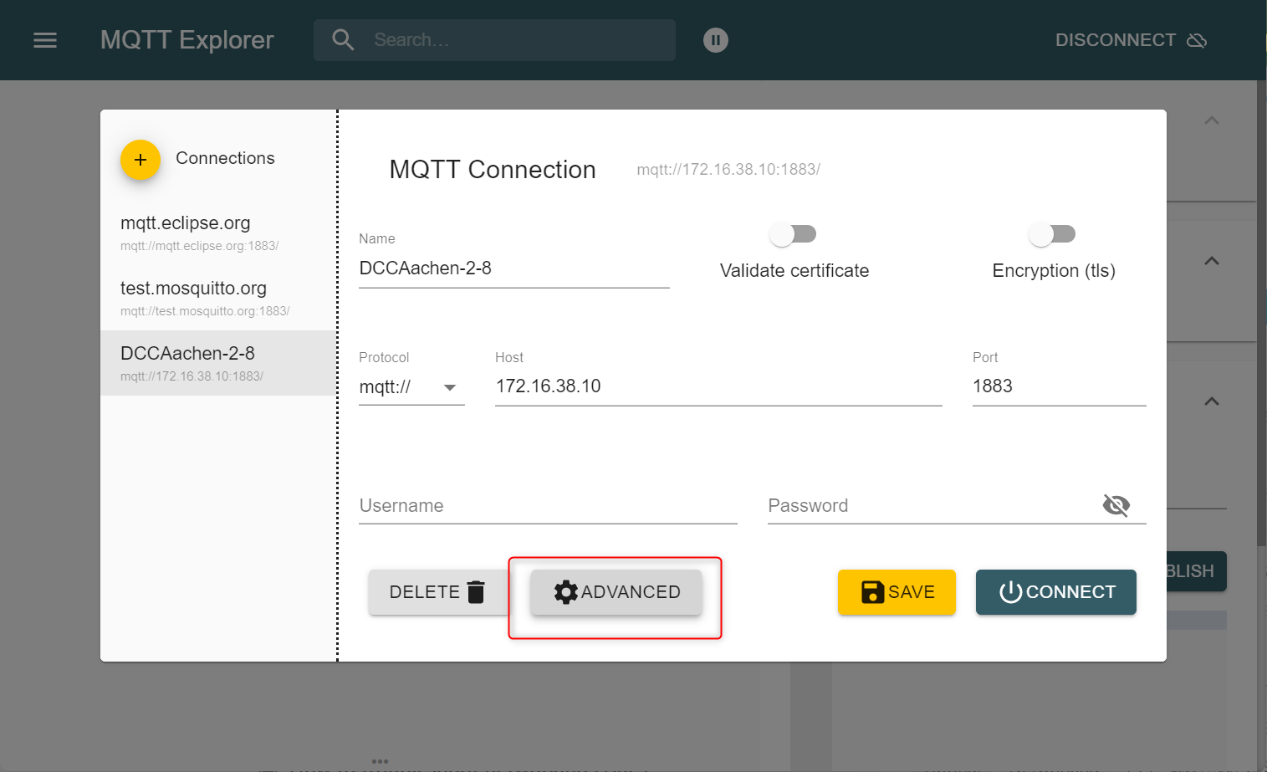
Task: Click the DELETE button
Action: (437, 592)
